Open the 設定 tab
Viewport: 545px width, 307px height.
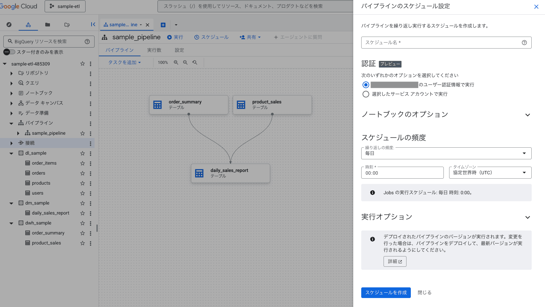point(179,50)
